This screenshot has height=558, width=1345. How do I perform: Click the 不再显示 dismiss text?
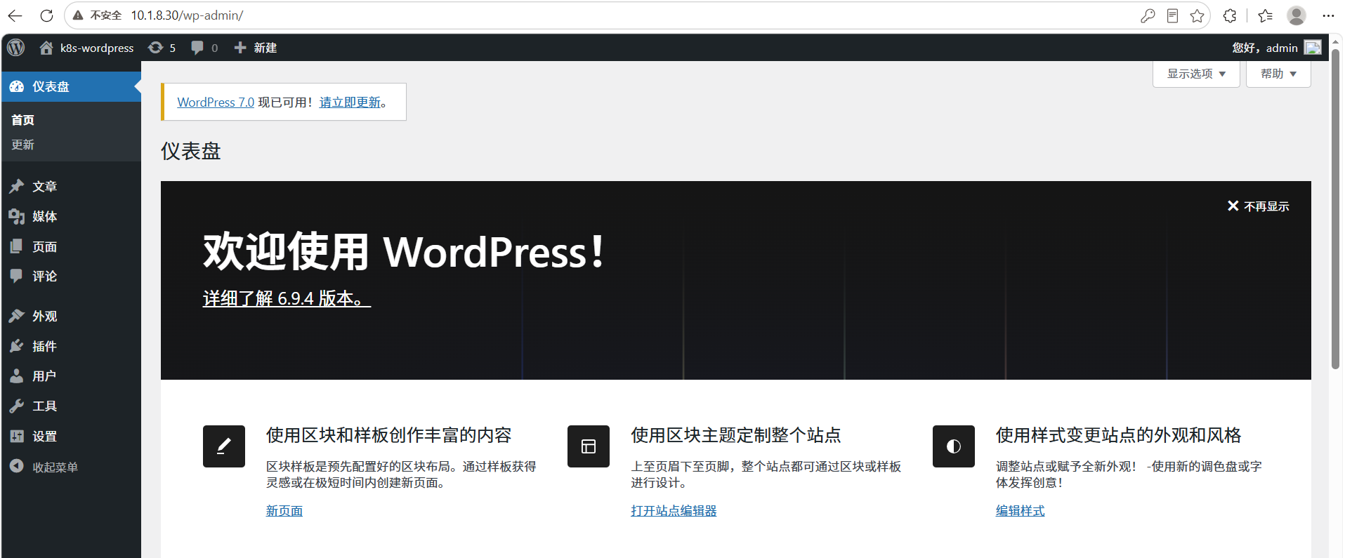(1266, 206)
